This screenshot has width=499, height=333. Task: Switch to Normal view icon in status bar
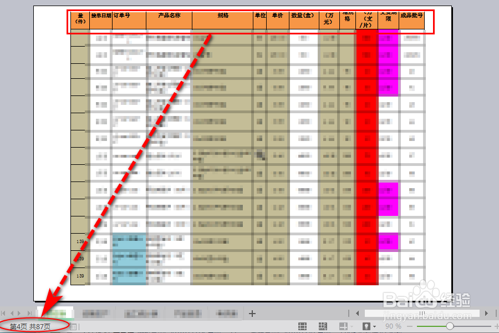303,325
